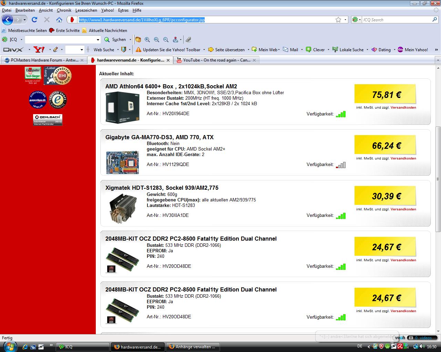This screenshot has width=441, height=352.
Task: Click Seite übersetzen on Yahoo toolbar
Action: tap(226, 49)
